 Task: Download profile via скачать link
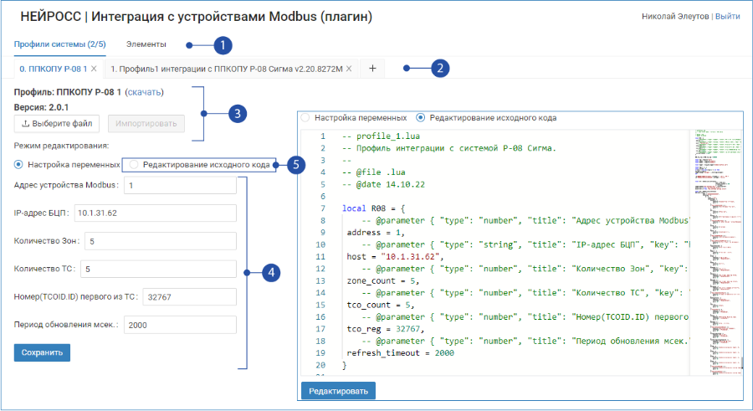(144, 92)
